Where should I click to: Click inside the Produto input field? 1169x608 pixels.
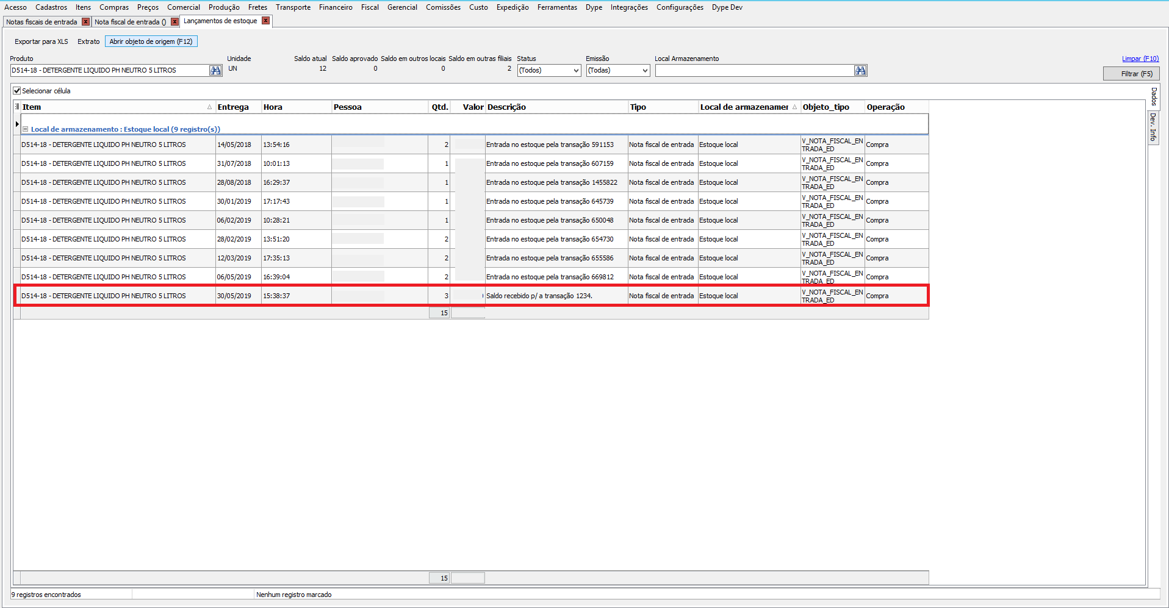click(x=110, y=71)
